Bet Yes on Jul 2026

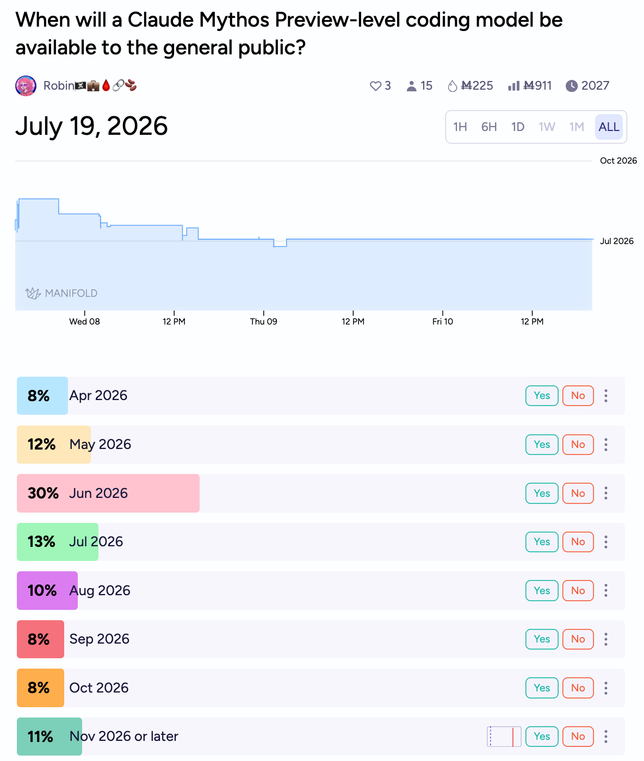(x=542, y=542)
